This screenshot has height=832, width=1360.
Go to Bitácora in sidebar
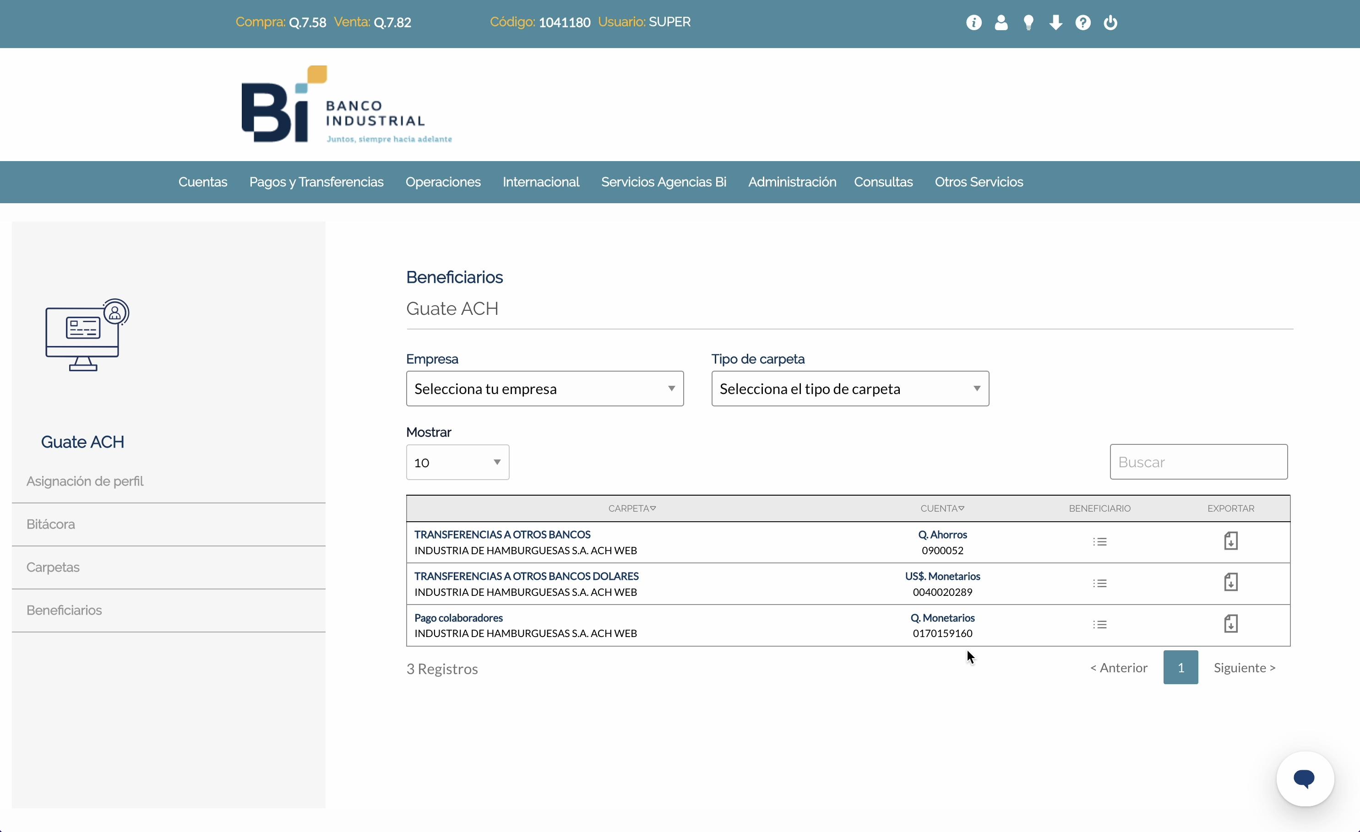tap(51, 524)
